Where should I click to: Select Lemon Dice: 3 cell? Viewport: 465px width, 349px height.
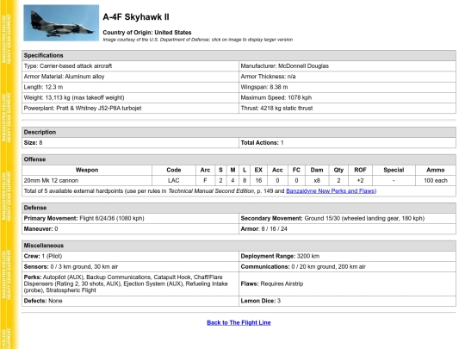pyautogui.click(x=347, y=301)
